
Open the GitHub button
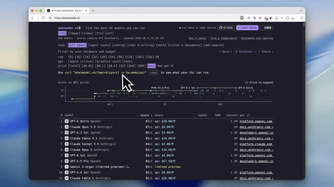(226, 28)
